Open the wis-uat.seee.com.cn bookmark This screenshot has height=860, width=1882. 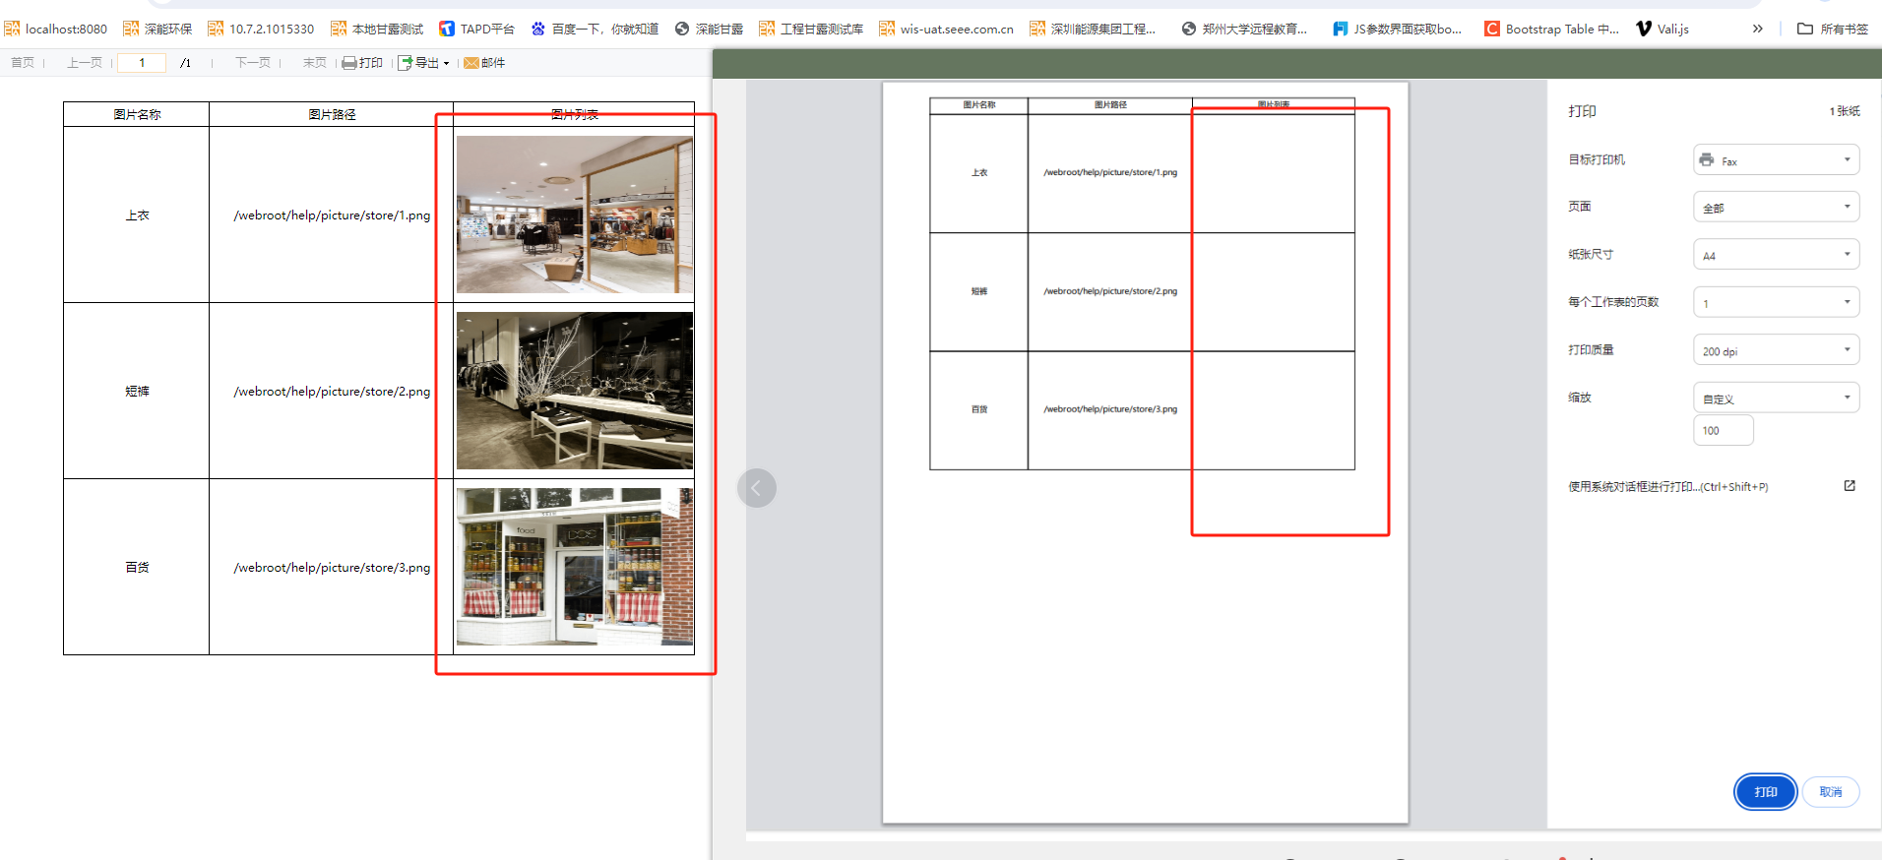click(x=946, y=29)
